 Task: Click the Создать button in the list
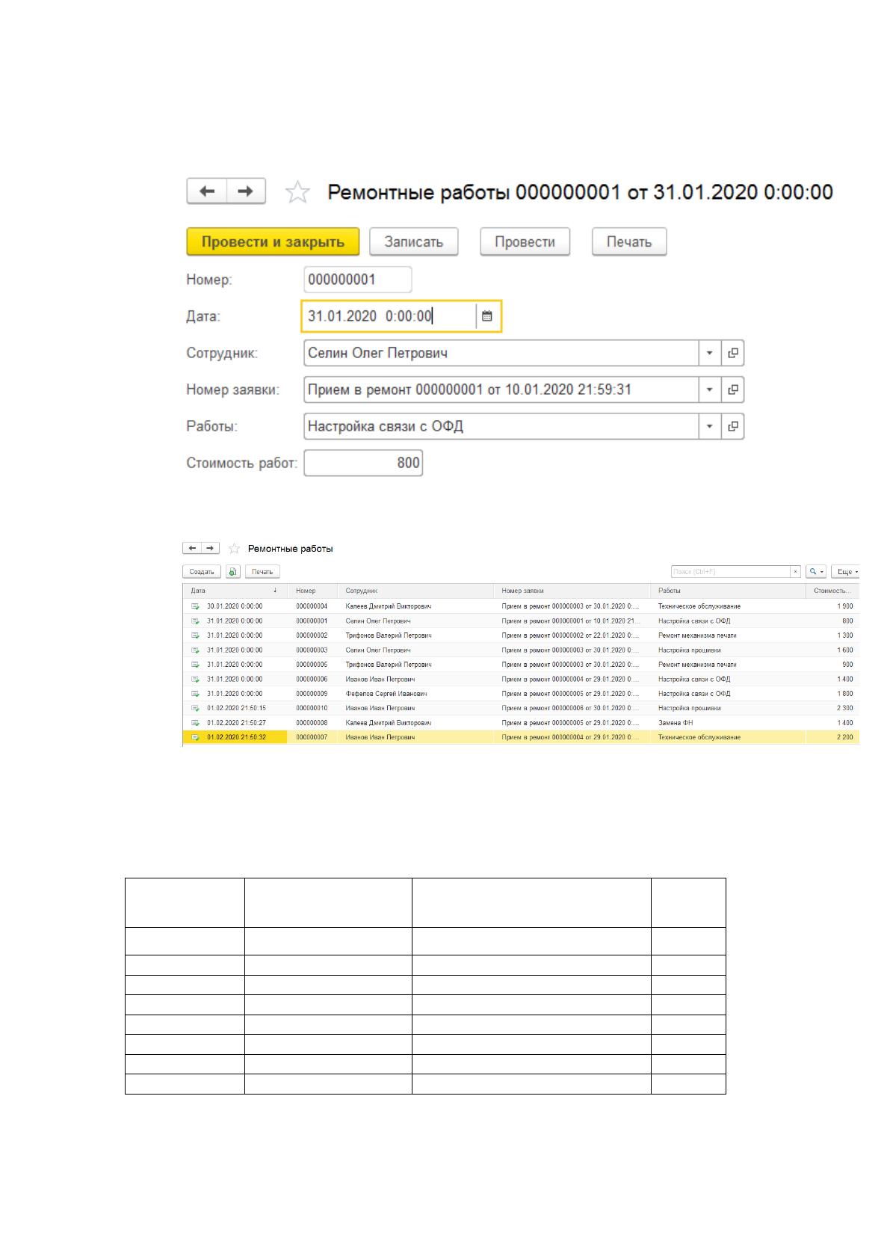point(202,571)
